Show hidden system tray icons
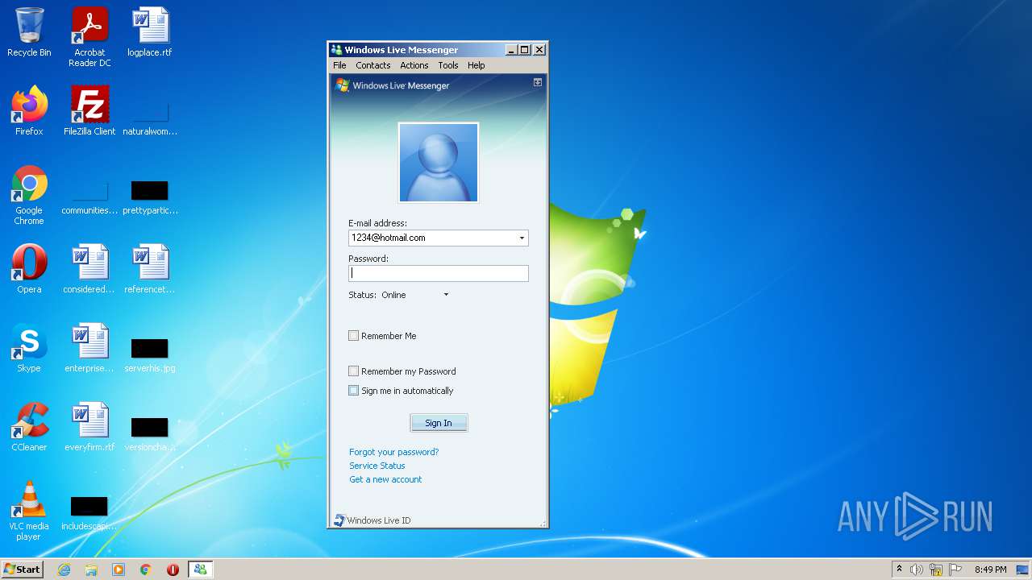This screenshot has width=1032, height=580. [899, 570]
